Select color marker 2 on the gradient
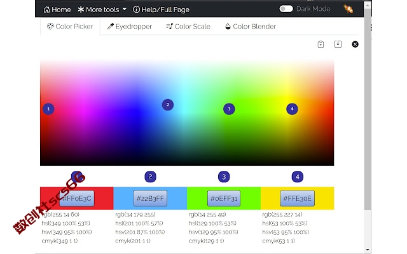 pos(168,105)
